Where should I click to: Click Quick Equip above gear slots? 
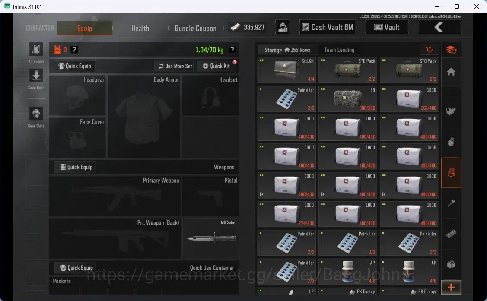75,66
